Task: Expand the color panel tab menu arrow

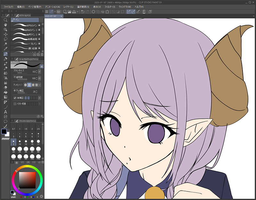Action: (43, 162)
